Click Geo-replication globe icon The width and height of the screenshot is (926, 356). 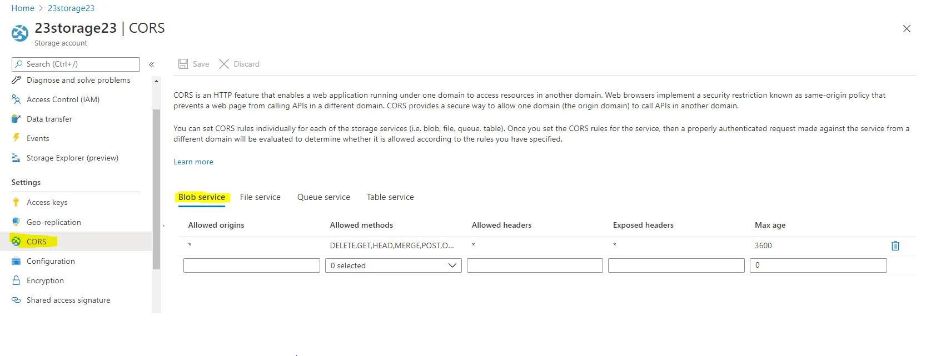point(16,222)
